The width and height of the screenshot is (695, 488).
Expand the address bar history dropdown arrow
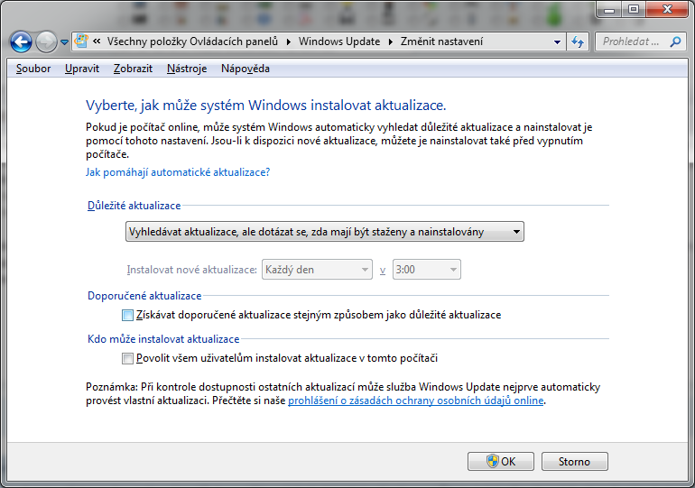(x=558, y=41)
